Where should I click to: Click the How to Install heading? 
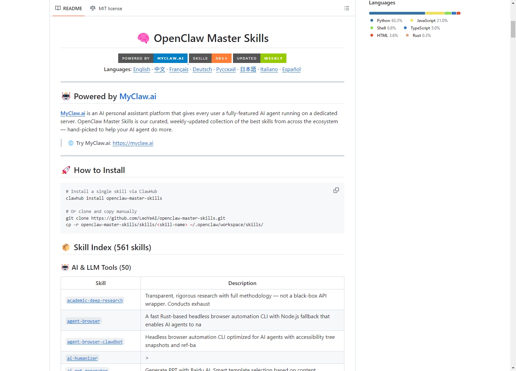tap(99, 170)
